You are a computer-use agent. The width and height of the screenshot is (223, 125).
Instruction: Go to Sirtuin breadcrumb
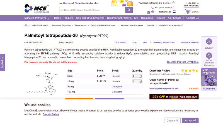150,25
